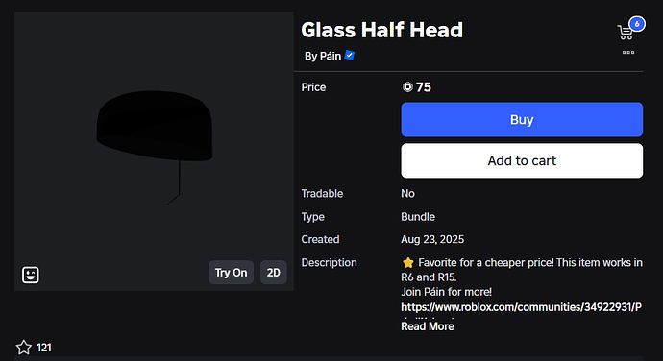The height and width of the screenshot is (361, 663).
Task: Open the emote face icon in the preview
Action: click(31, 275)
